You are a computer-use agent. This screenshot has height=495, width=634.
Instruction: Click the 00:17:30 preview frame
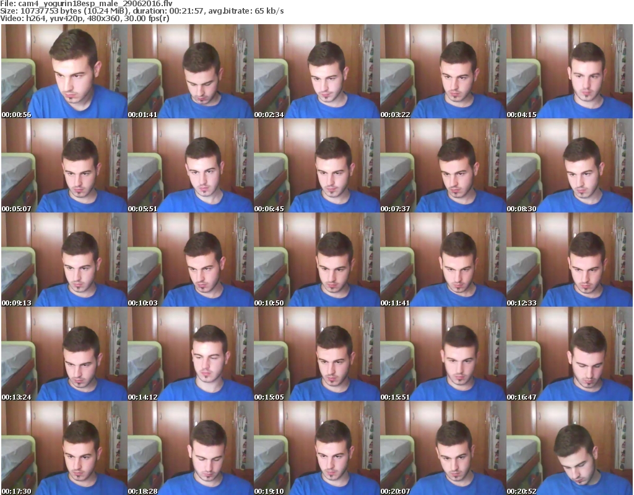[64, 448]
